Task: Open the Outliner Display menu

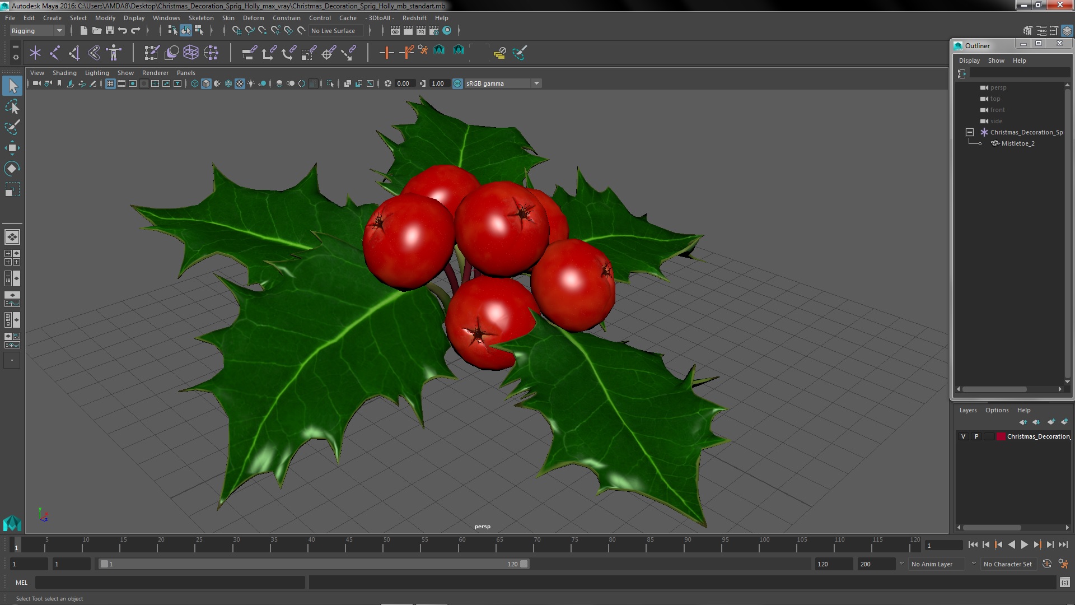Action: click(x=969, y=61)
